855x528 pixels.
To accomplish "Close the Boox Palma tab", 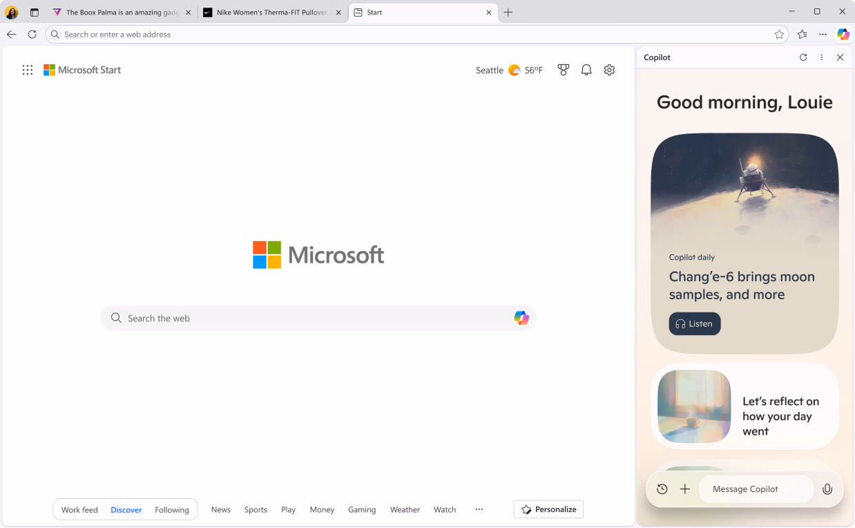I will pyautogui.click(x=189, y=12).
